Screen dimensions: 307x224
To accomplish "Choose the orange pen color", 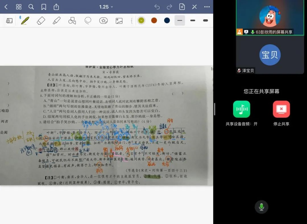I will [x=154, y=20].
